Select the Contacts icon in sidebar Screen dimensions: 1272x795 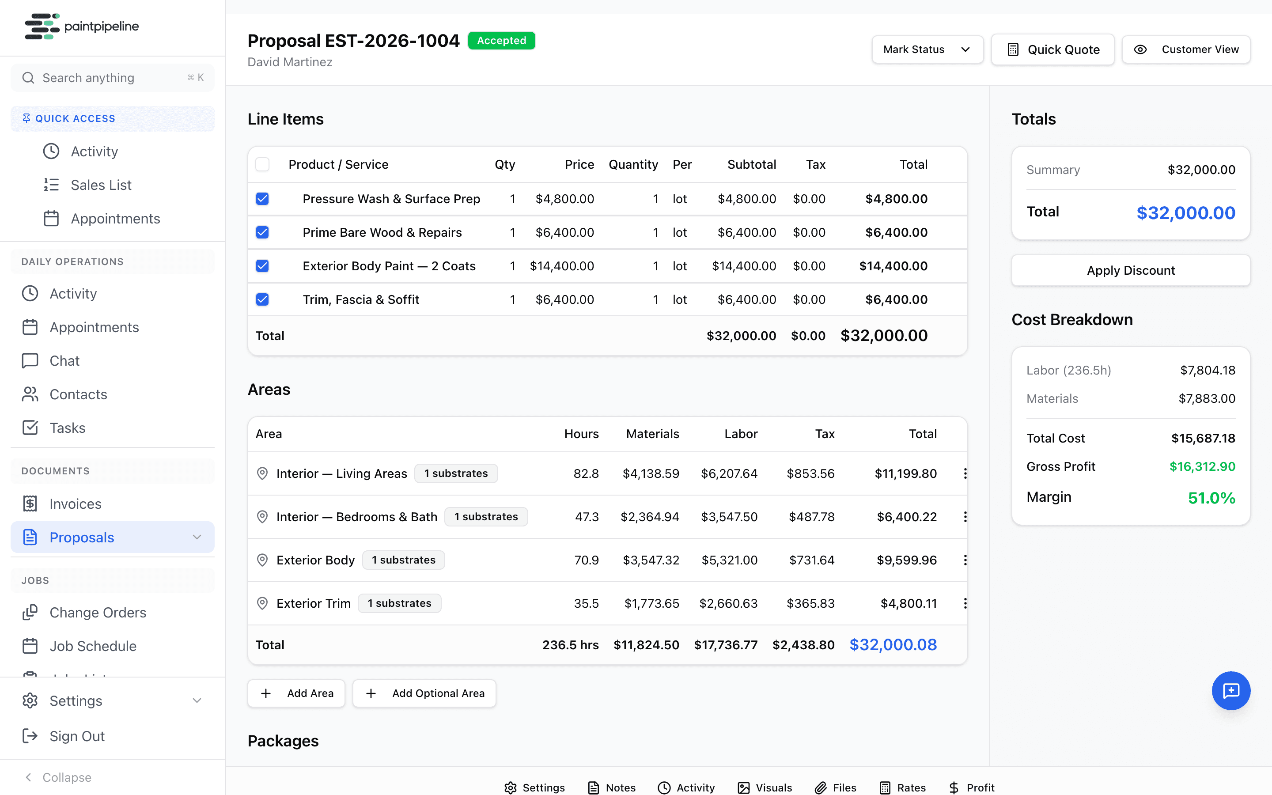[x=30, y=394]
